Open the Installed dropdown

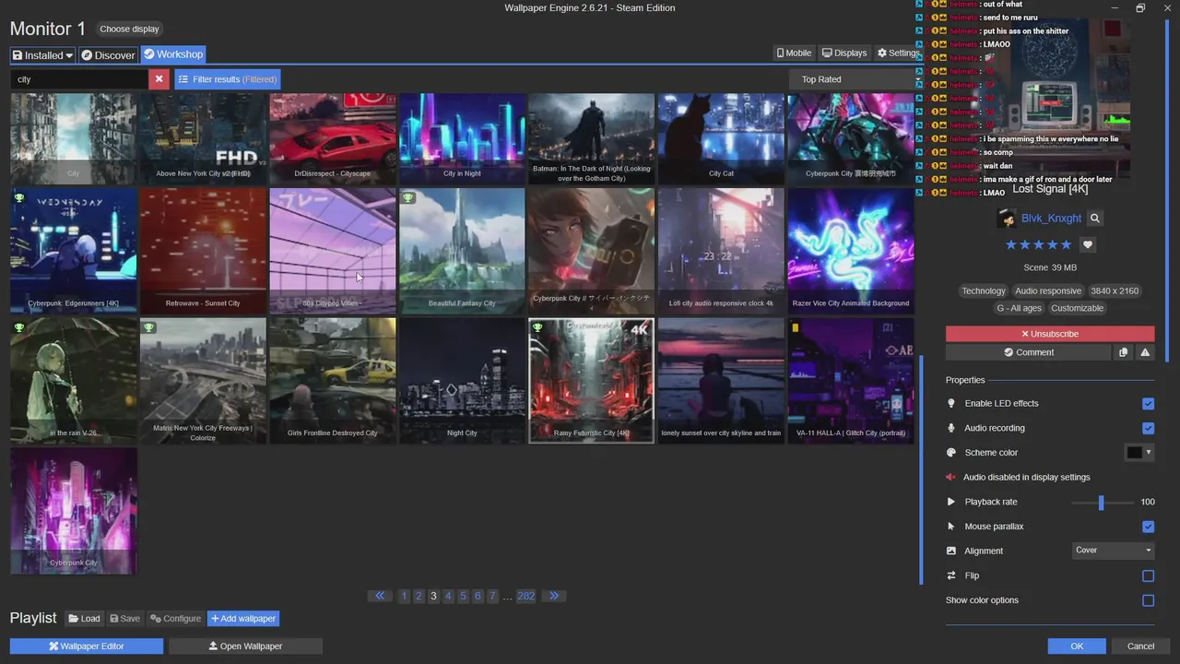click(x=42, y=55)
